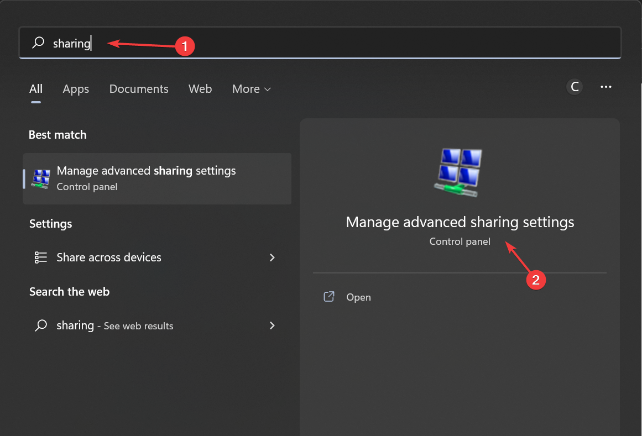The height and width of the screenshot is (436, 642).
Task: Select the Manage advanced sharing settings best match result
Action: click(157, 178)
